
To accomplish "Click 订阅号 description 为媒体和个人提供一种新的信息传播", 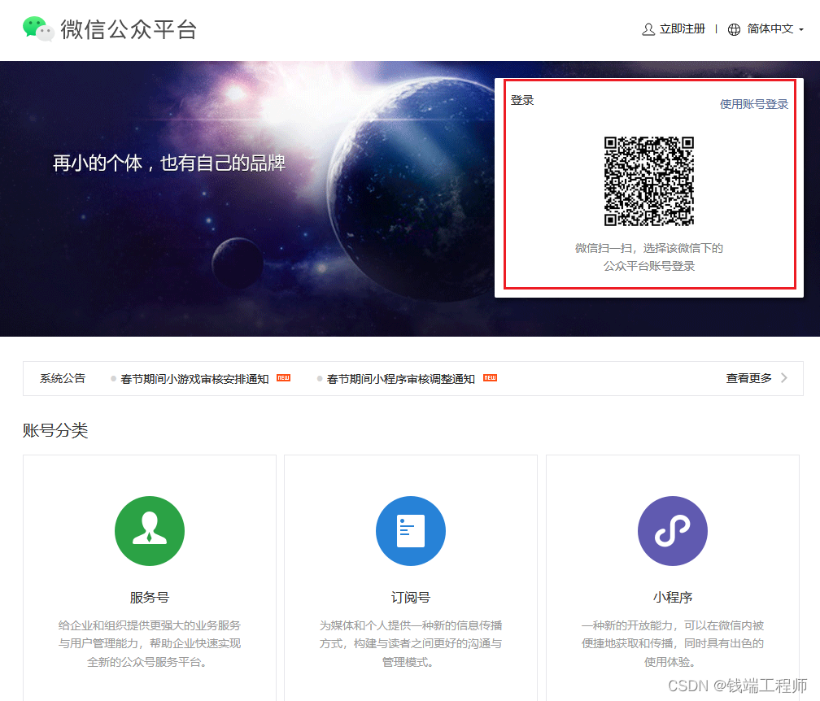I will tap(411, 643).
